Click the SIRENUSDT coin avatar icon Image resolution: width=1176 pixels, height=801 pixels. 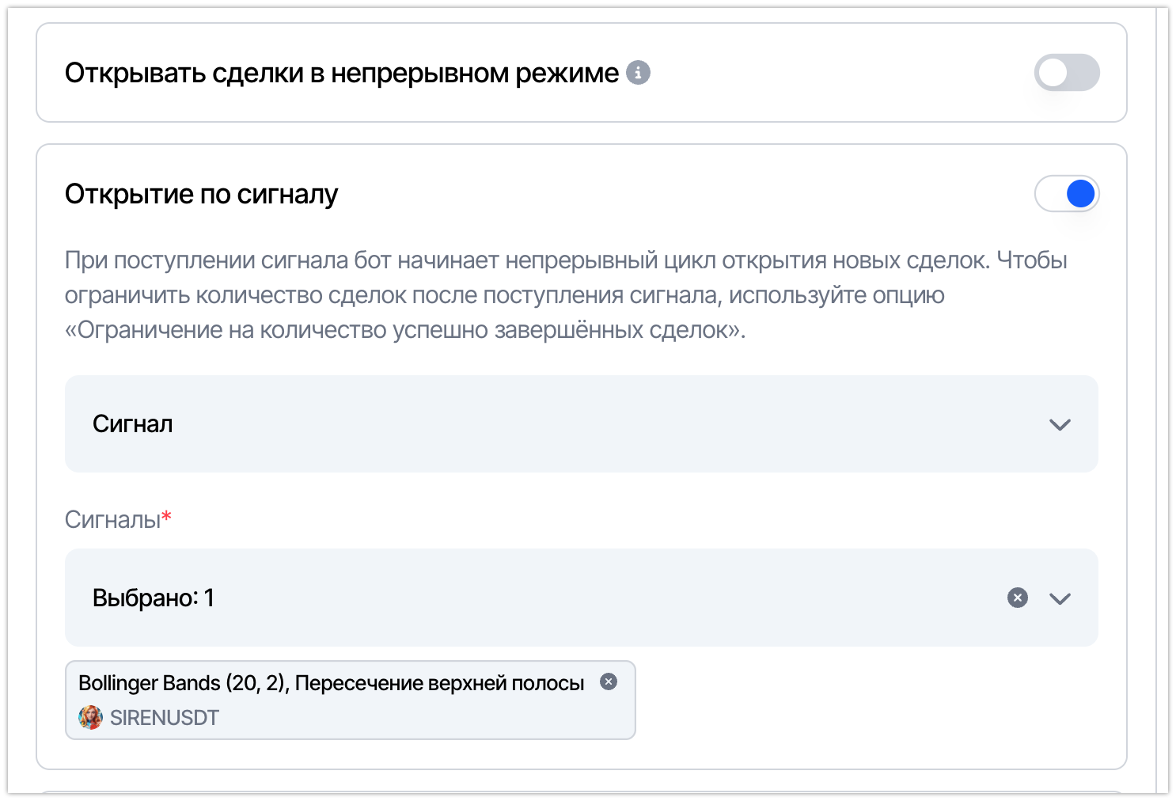pyautogui.click(x=90, y=718)
